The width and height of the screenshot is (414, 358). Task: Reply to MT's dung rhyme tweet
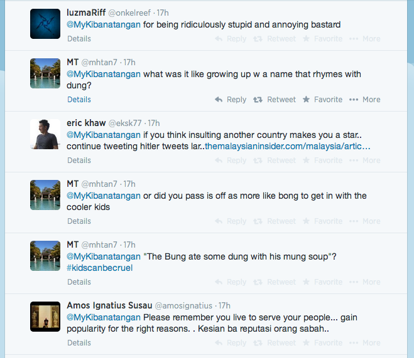[231, 100]
